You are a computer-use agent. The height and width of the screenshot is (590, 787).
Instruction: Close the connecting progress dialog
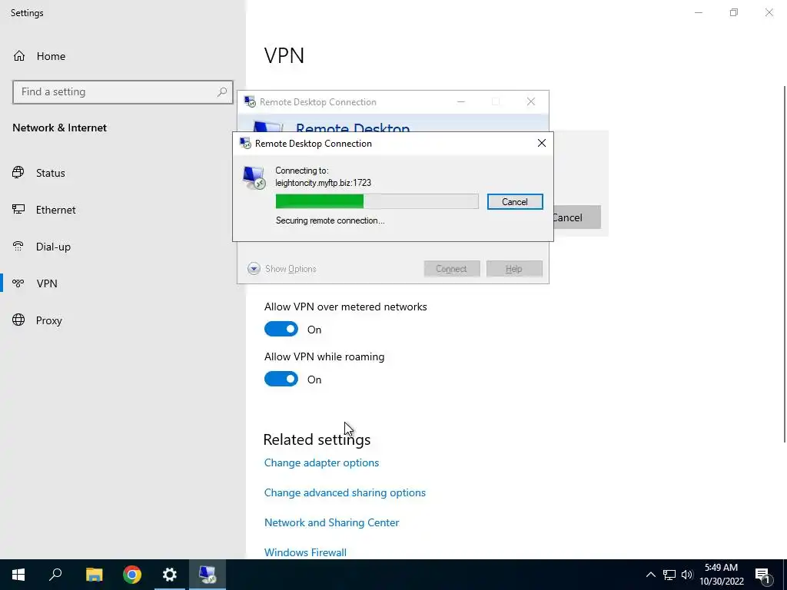click(x=542, y=143)
